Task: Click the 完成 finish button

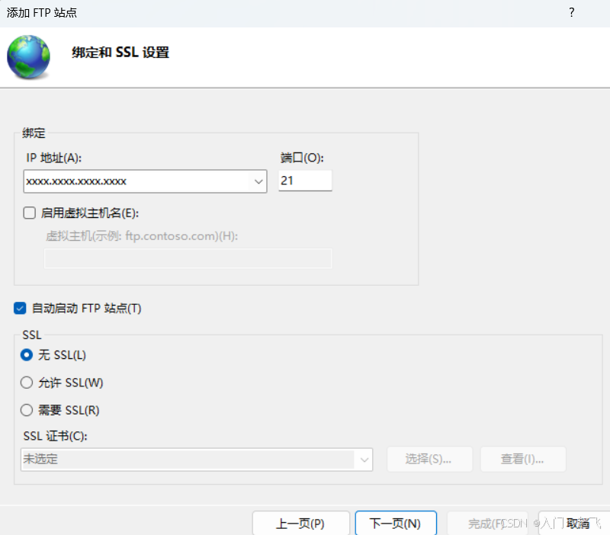Action: tap(487, 524)
